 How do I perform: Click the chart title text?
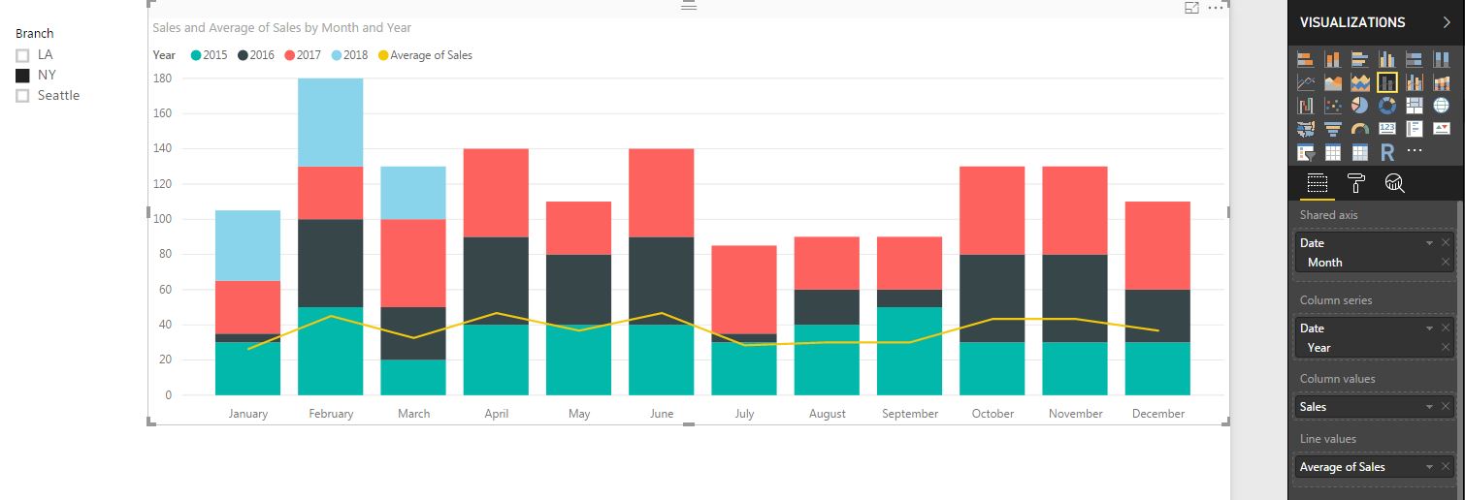click(281, 28)
